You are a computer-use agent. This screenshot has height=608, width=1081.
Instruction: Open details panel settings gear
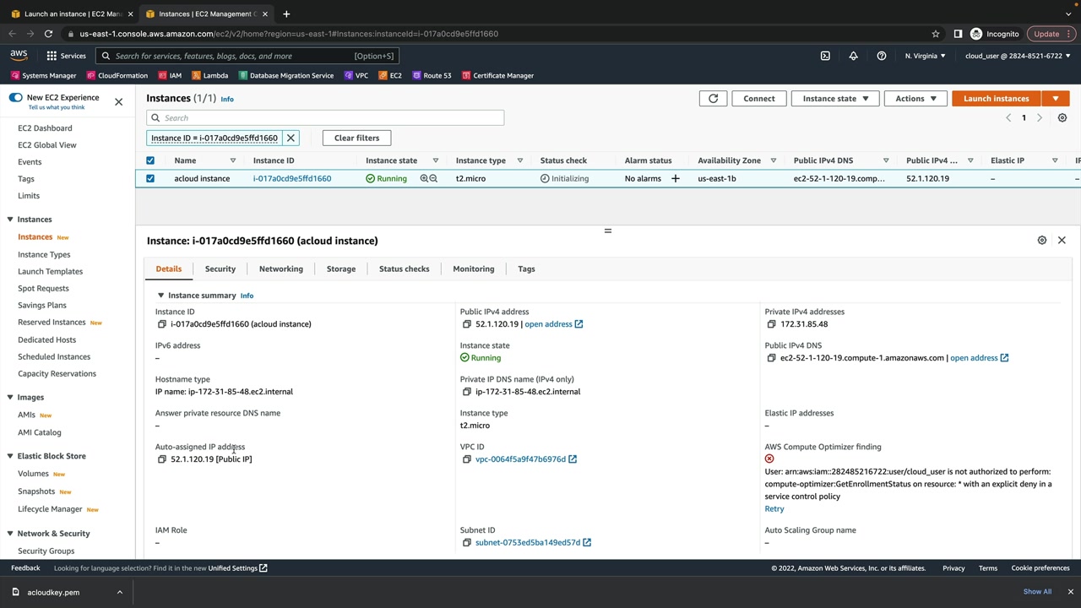point(1041,241)
